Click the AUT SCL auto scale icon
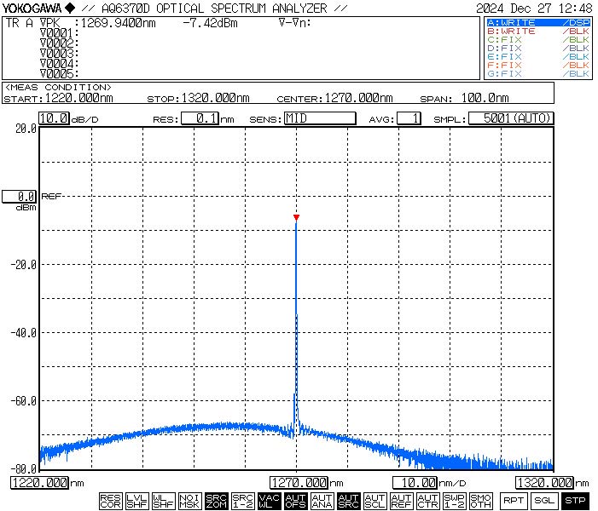Screen dimensions: 598x511 [374, 501]
